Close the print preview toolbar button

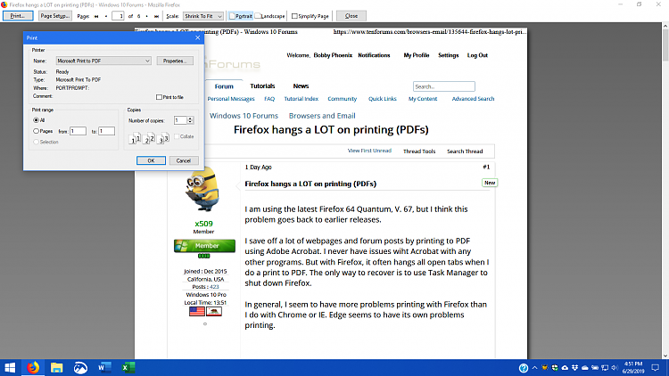[351, 16]
